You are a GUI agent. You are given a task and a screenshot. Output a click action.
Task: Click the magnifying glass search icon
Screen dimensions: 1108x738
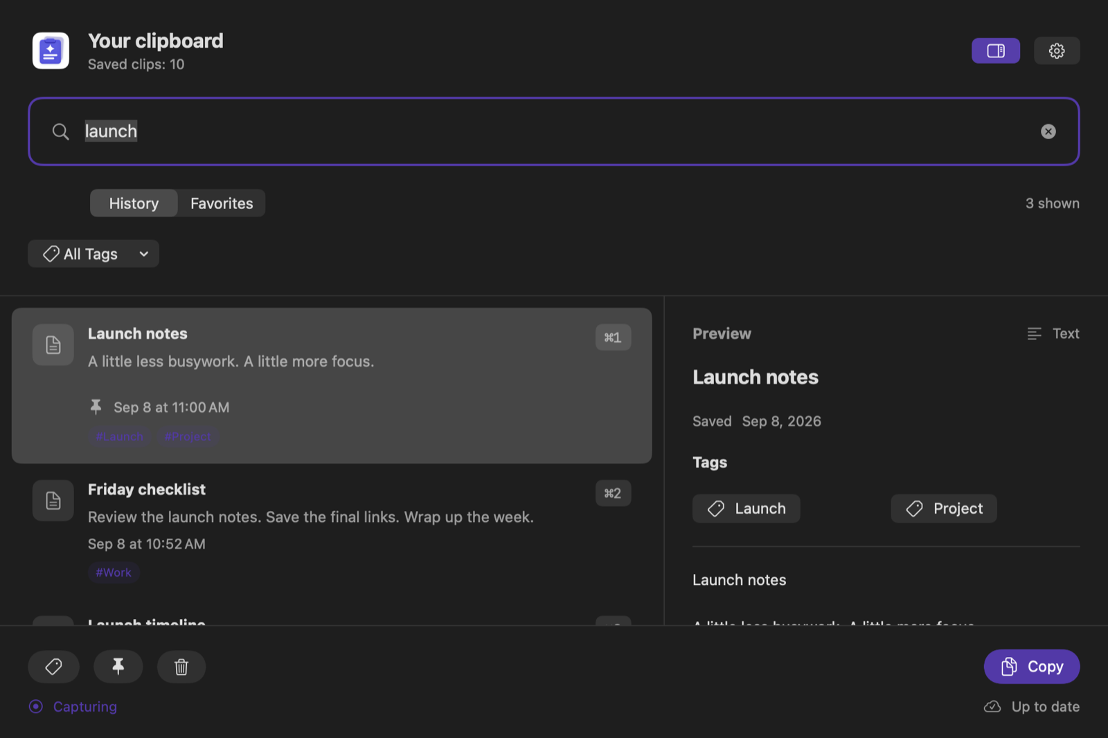pyautogui.click(x=61, y=132)
